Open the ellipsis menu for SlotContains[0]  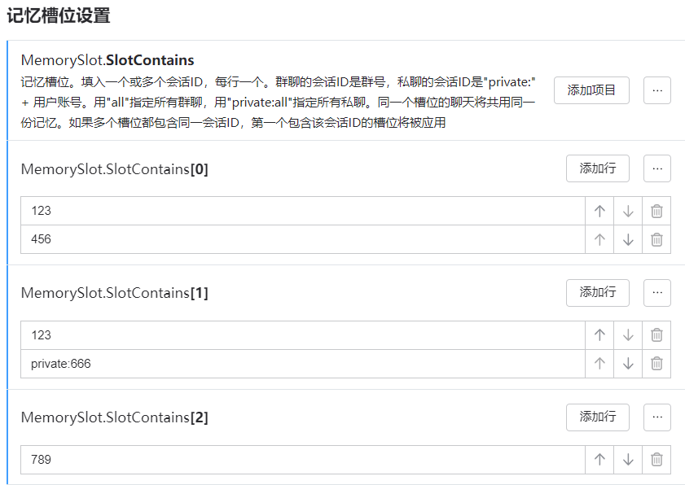click(657, 168)
